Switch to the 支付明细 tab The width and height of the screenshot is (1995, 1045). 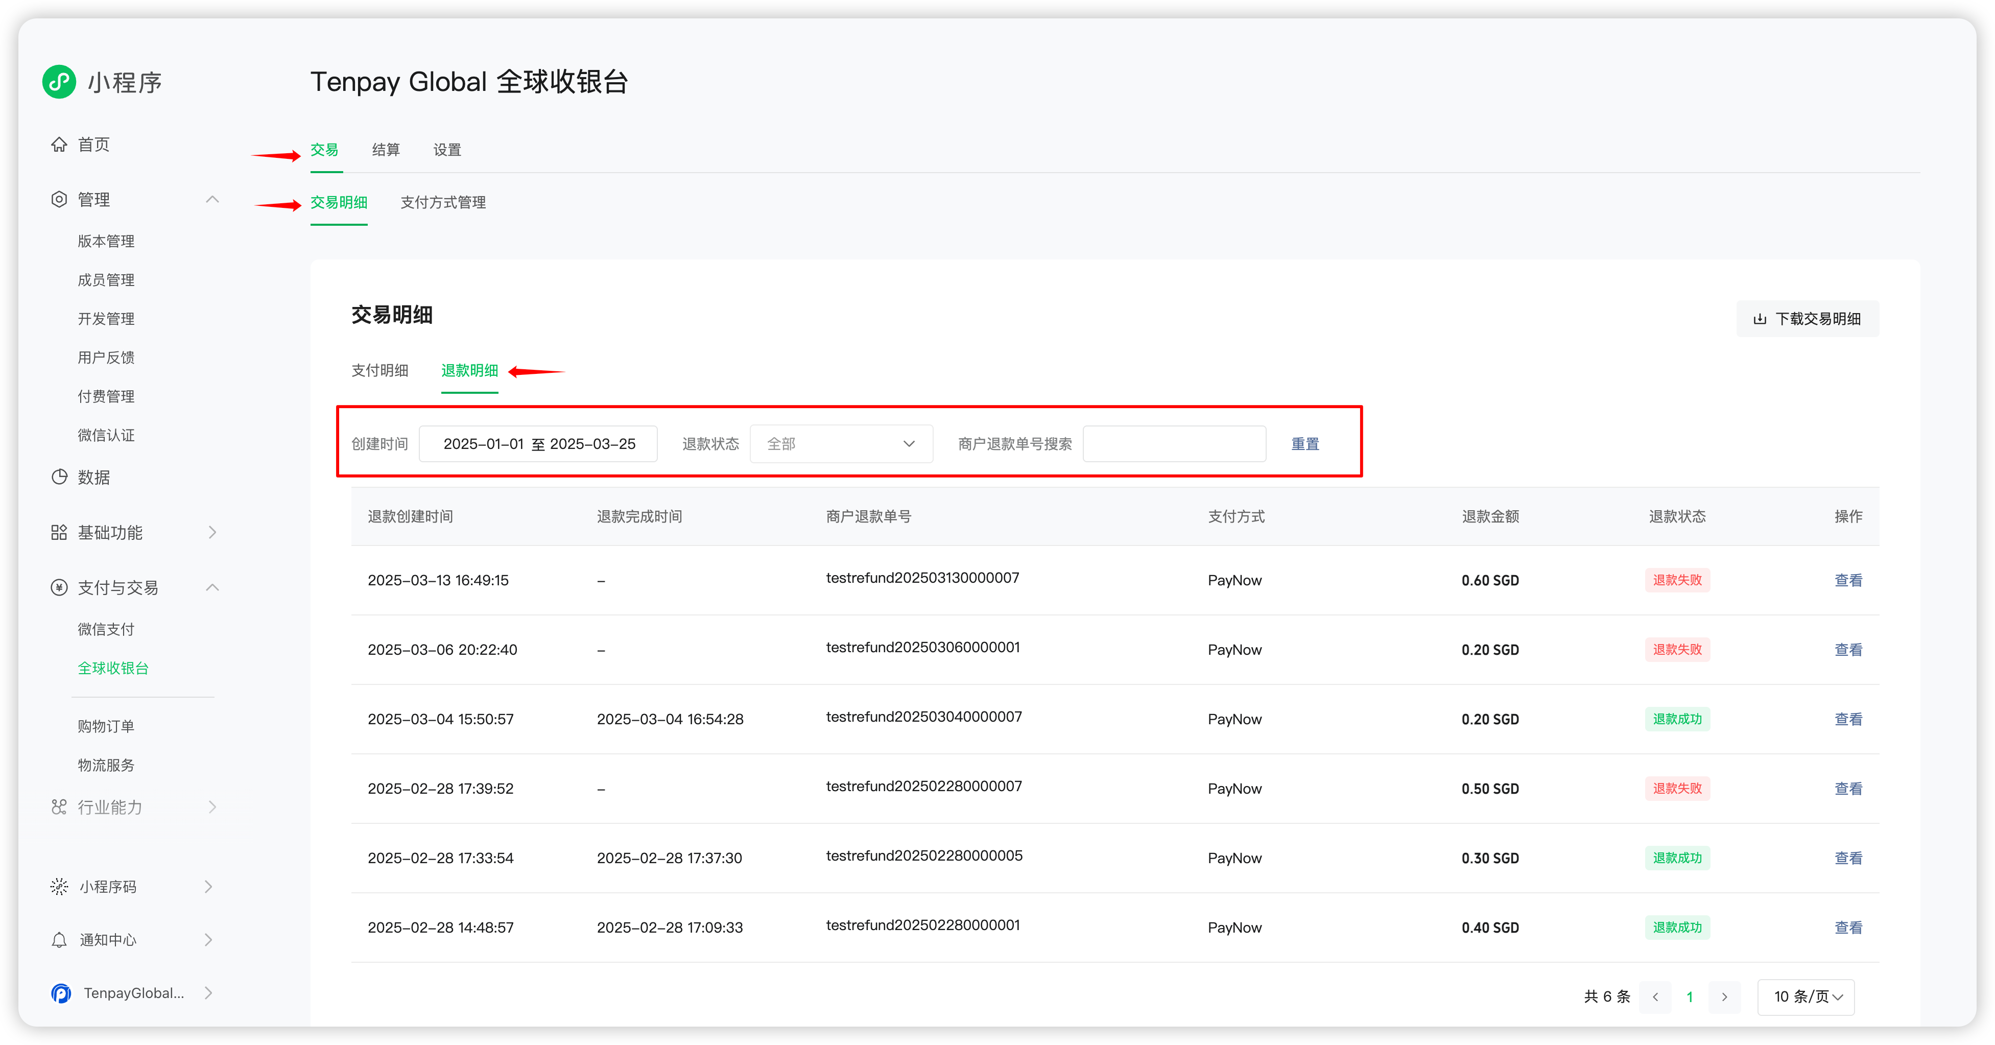(379, 370)
